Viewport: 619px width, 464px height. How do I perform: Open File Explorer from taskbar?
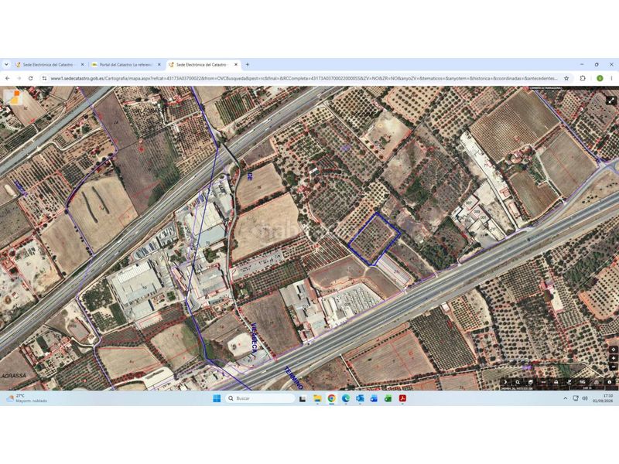click(317, 398)
